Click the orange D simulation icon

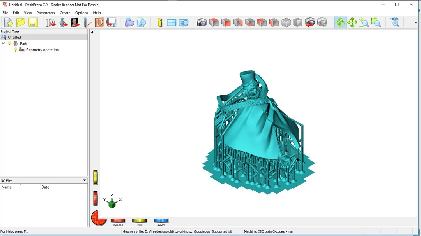(x=99, y=23)
